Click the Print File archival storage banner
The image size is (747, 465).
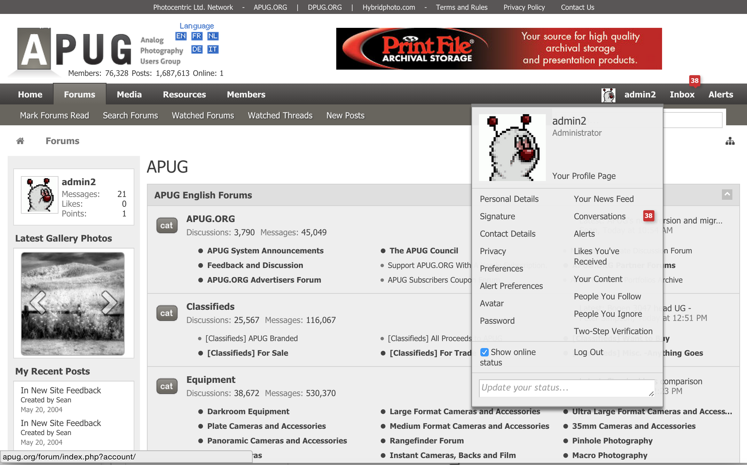click(499, 49)
